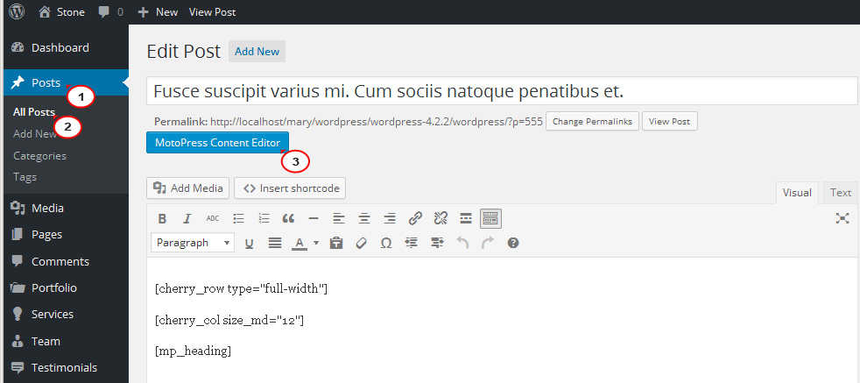Viewport: 860px width, 383px height.
Task: Toggle the toolbar toggle (kitchen sink)
Action: tap(491, 219)
